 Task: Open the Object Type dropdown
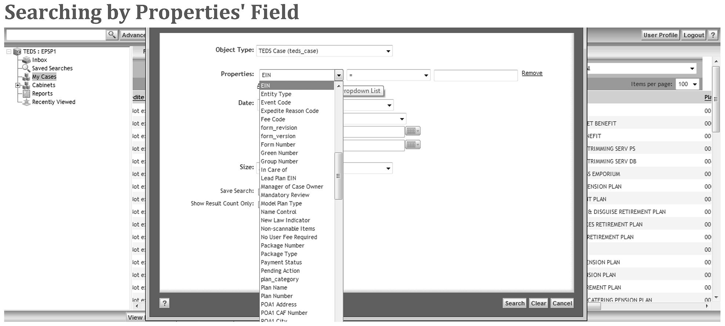click(x=388, y=51)
